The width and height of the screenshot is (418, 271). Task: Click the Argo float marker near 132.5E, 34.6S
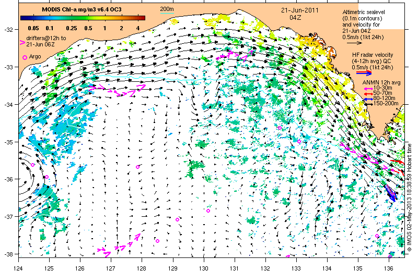[280, 128]
